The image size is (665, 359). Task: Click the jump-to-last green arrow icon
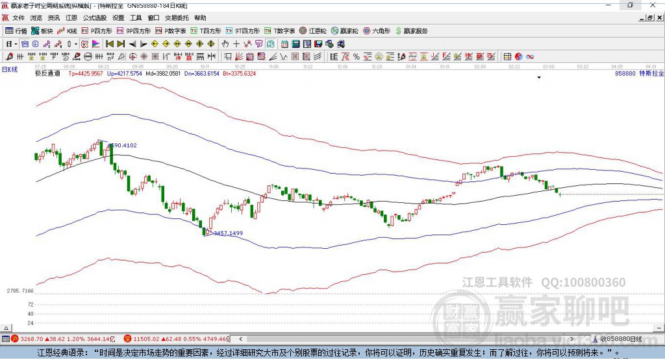click(121, 44)
